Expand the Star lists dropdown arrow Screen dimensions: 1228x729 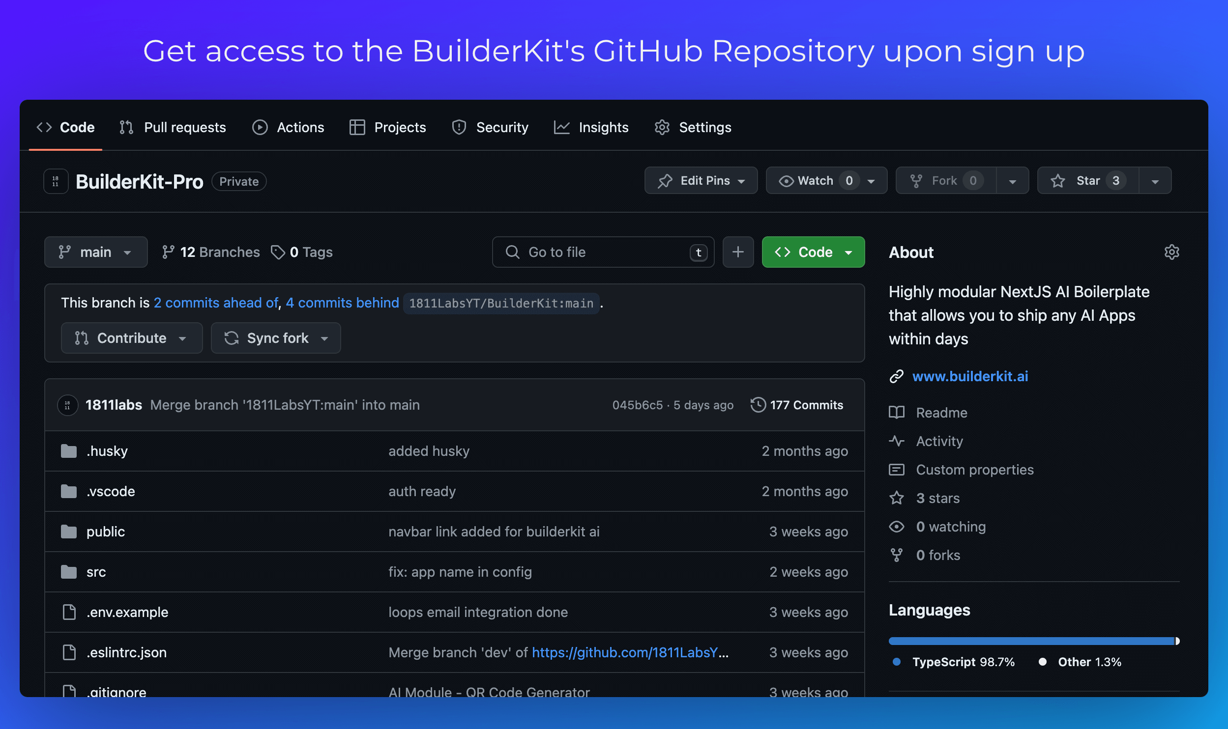(1155, 181)
